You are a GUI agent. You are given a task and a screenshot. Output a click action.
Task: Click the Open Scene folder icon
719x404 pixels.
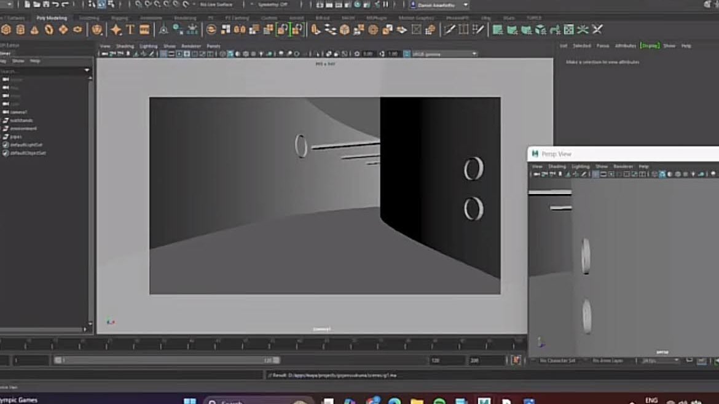coord(37,4)
